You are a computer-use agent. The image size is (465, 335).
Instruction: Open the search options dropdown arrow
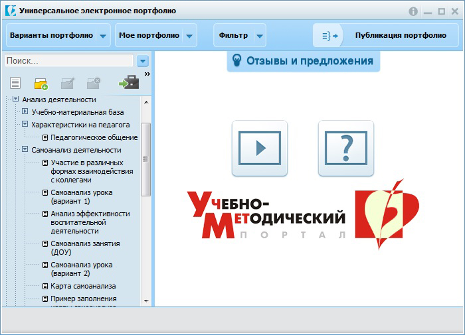tap(143, 61)
